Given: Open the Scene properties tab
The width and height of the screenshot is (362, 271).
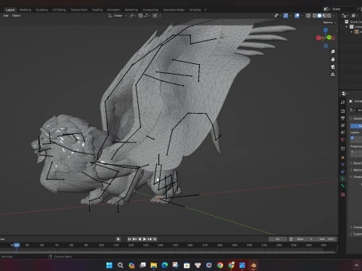Looking at the screenshot, I should point(343,132).
